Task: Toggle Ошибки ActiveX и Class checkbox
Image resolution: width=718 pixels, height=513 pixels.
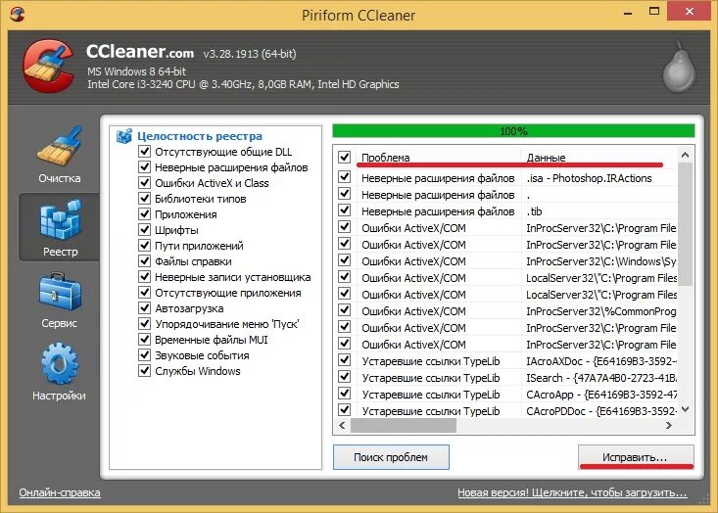Action: coord(145,182)
